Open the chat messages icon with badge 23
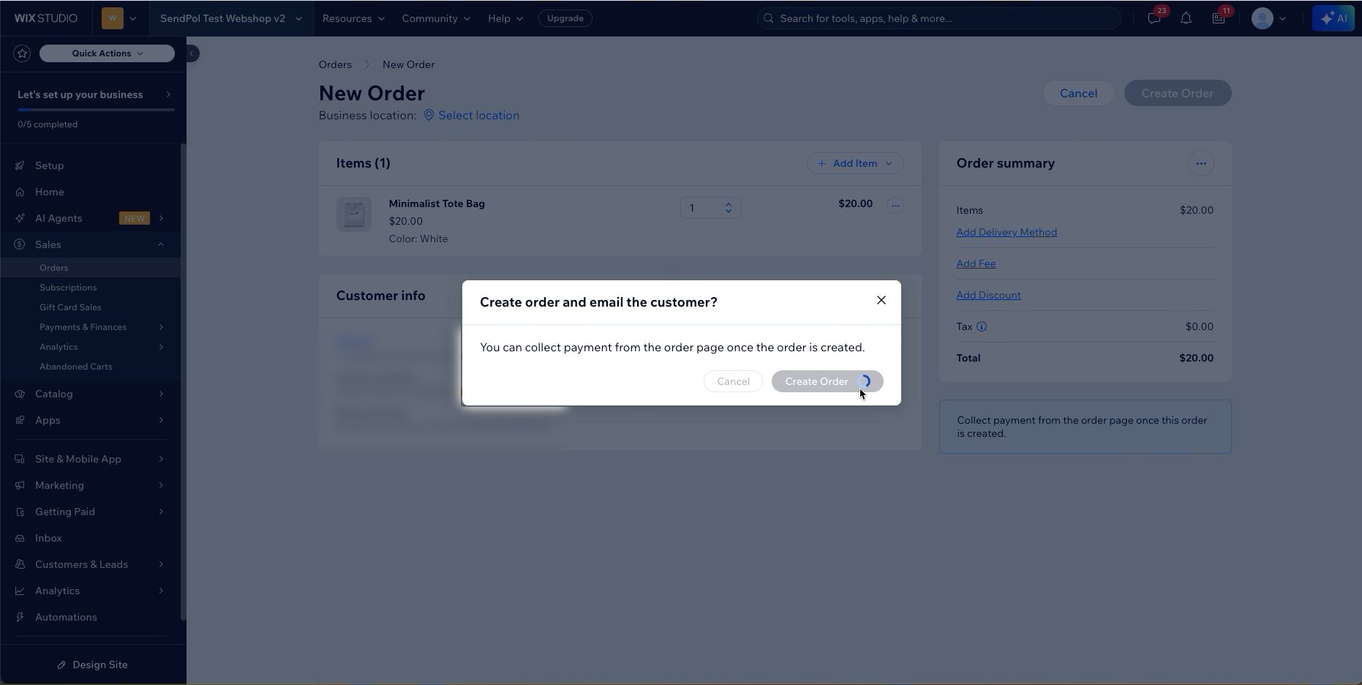The image size is (1362, 685). pos(1154,18)
